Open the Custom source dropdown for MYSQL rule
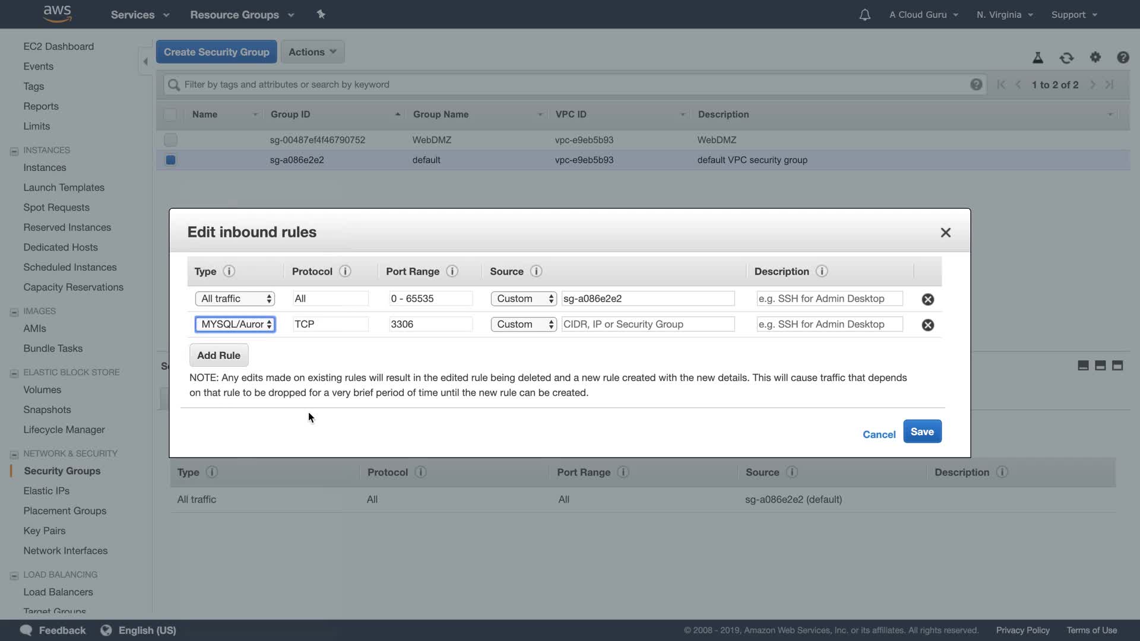The width and height of the screenshot is (1140, 641). pos(523,324)
